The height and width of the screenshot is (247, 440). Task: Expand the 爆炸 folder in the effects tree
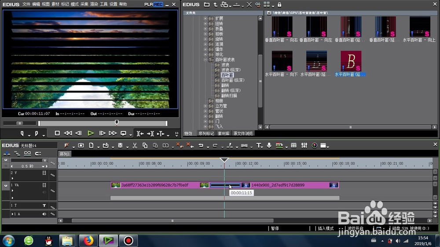pos(205,49)
